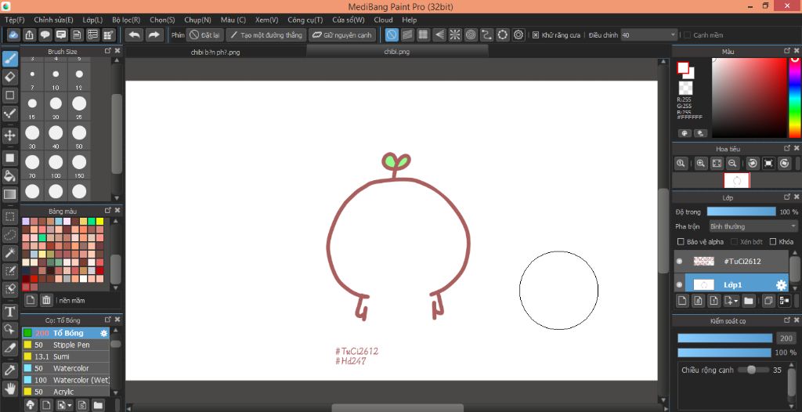Undock the Màu color panel

pyautogui.click(x=786, y=51)
